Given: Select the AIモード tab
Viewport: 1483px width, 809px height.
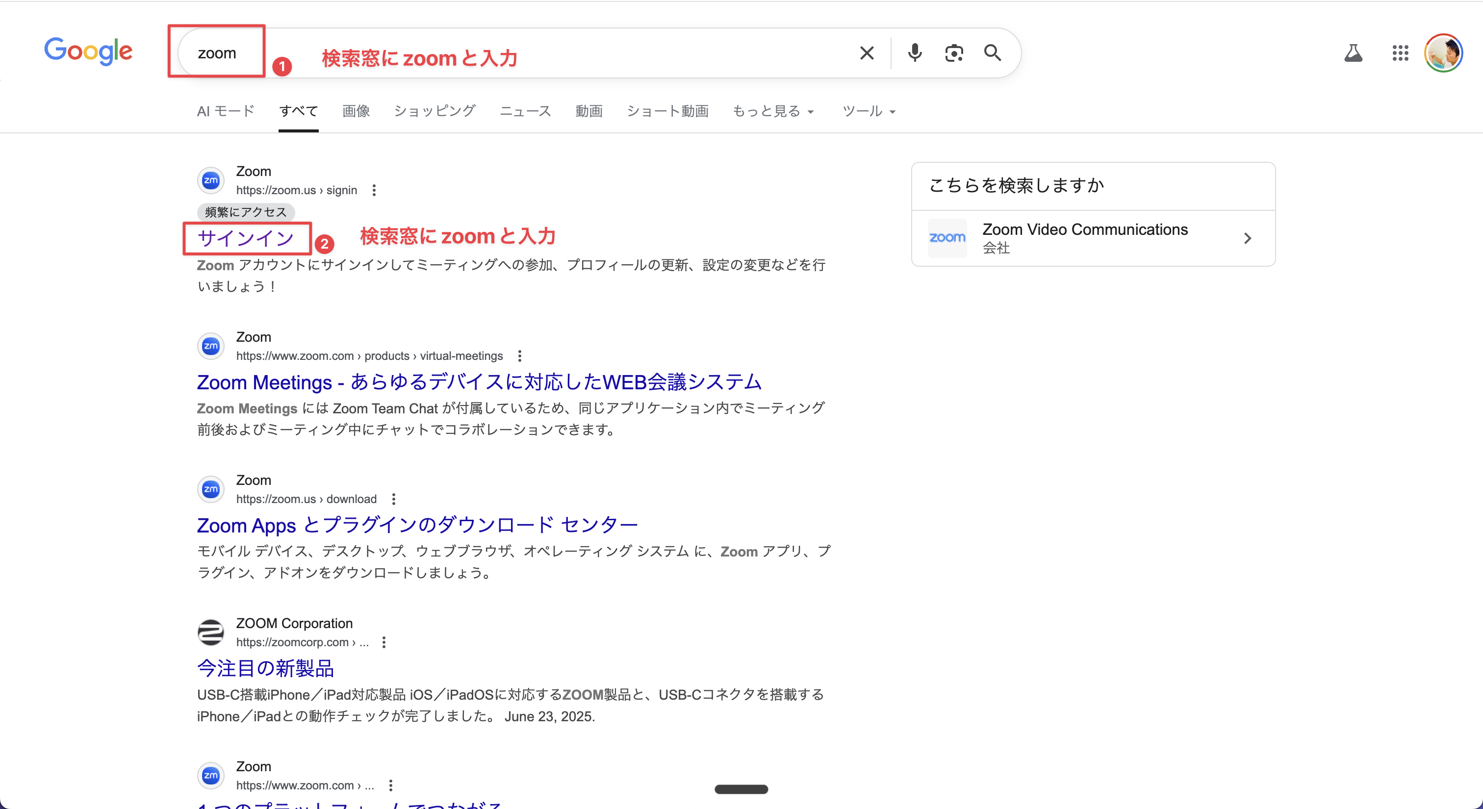Looking at the screenshot, I should tap(225, 111).
